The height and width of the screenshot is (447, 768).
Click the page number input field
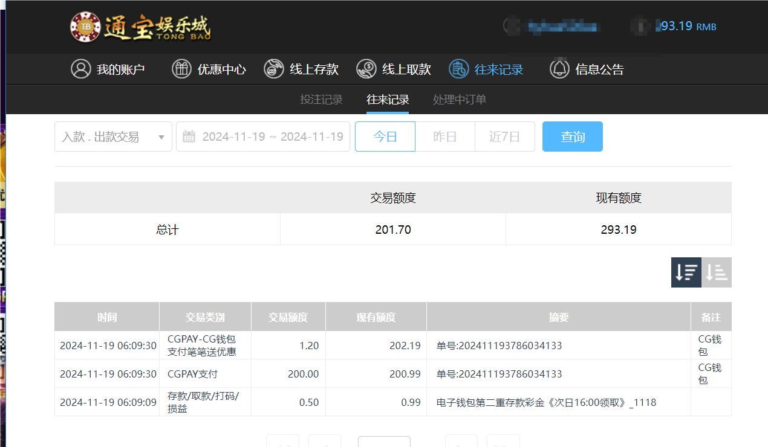(x=384, y=444)
